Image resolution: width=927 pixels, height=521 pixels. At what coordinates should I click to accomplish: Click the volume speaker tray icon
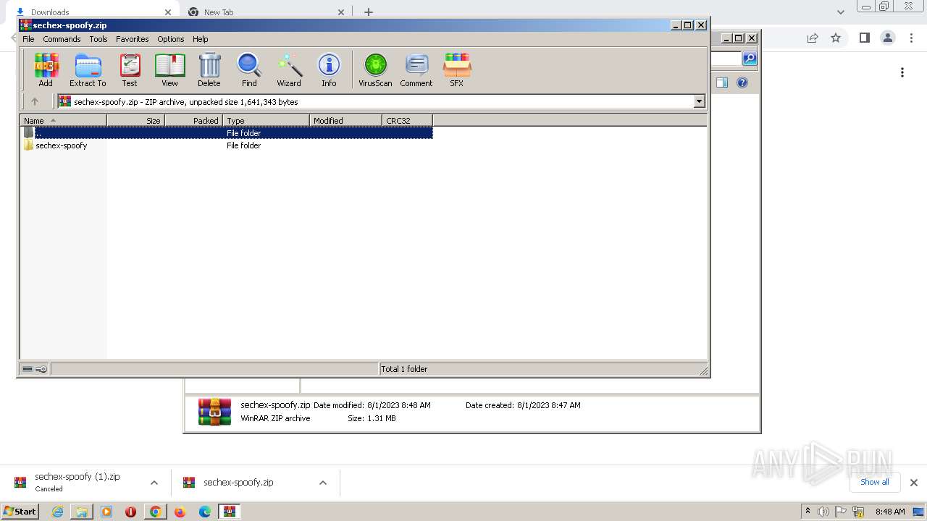point(823,512)
